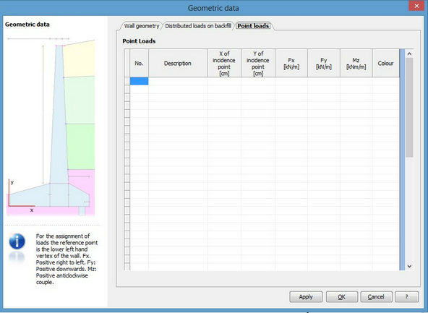Click the Colour cell in first row
Viewport: 428px width, 313px height.
coord(385,81)
